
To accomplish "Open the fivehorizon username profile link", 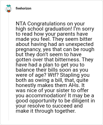I will coord(23,8).
